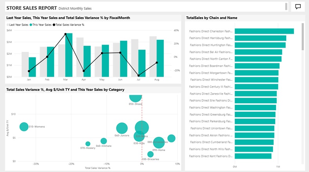Image resolution: width=309 pixels, height=172 pixels.
Task: Click the March variance line data point
Action: [x=65, y=34]
